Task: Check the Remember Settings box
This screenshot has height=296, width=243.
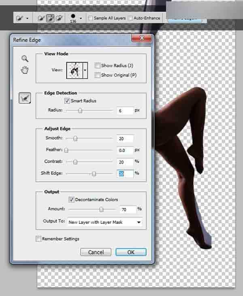Action: pyautogui.click(x=38, y=238)
